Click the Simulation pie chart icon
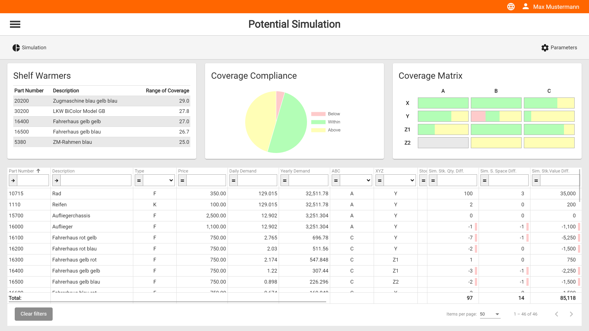The height and width of the screenshot is (331, 589). 16,48
